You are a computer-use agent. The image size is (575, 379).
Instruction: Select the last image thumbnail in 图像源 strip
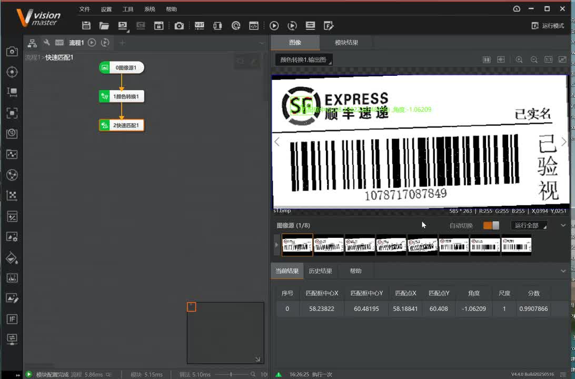pyautogui.click(x=517, y=245)
